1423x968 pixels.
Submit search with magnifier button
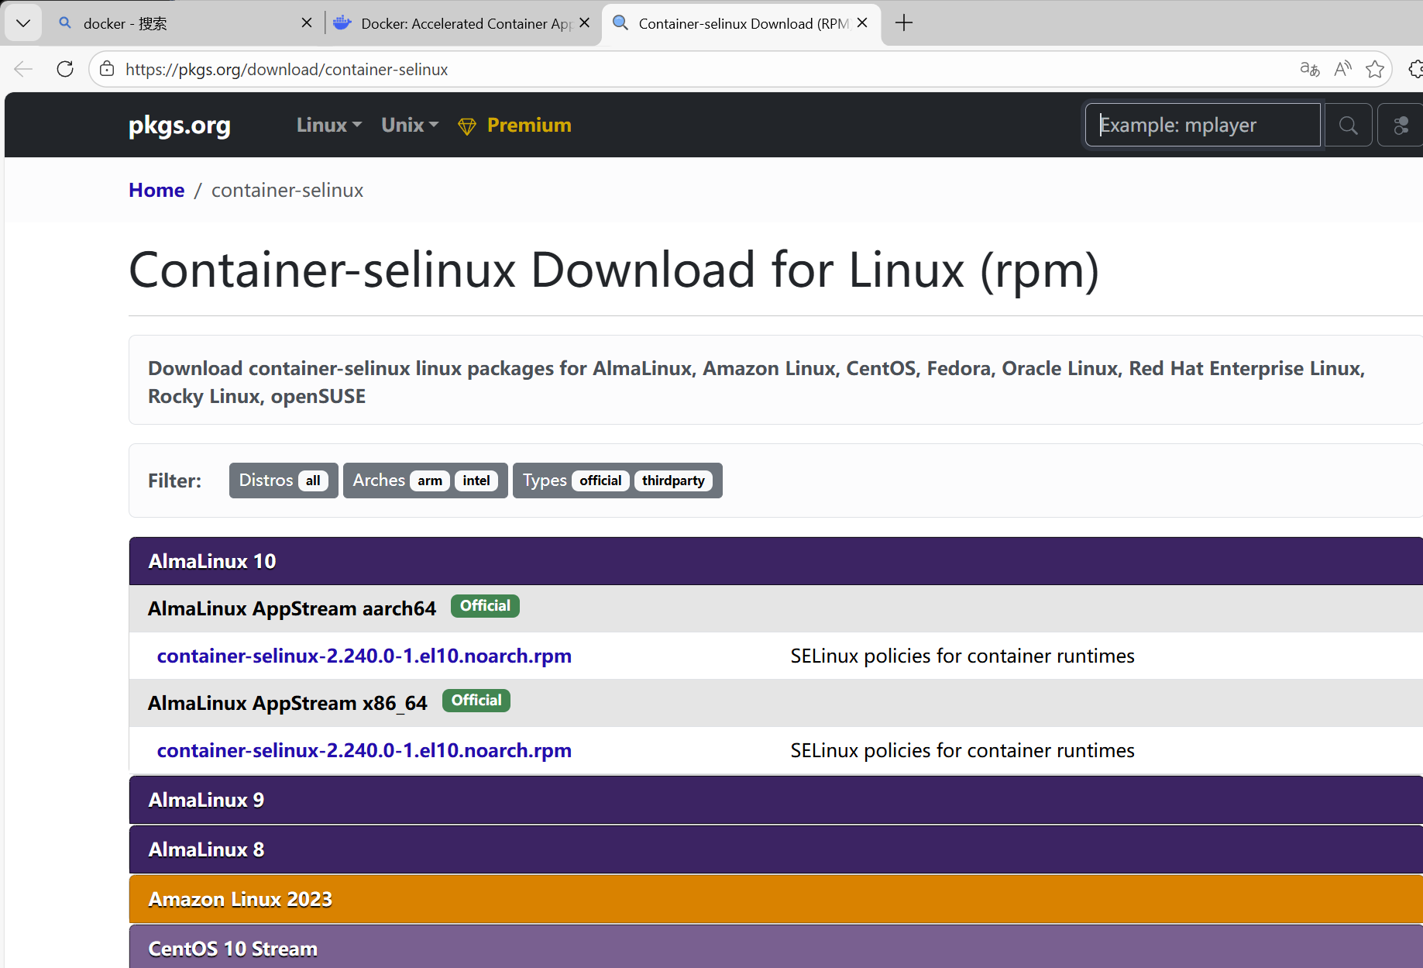click(x=1348, y=125)
